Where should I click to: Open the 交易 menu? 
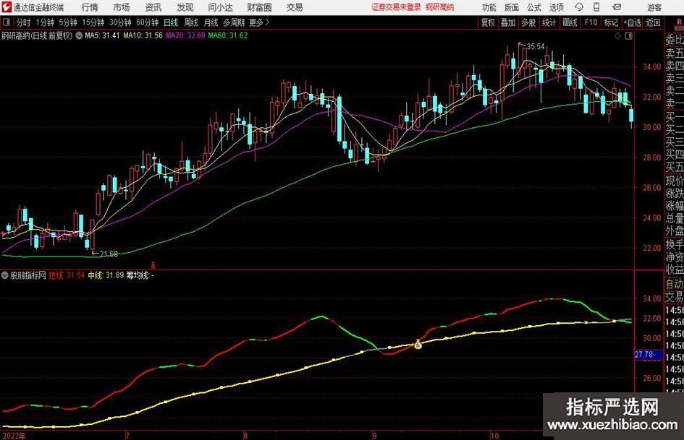pyautogui.click(x=295, y=7)
